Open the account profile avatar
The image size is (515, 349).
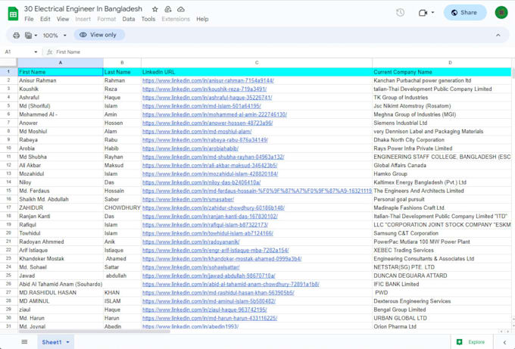501,12
